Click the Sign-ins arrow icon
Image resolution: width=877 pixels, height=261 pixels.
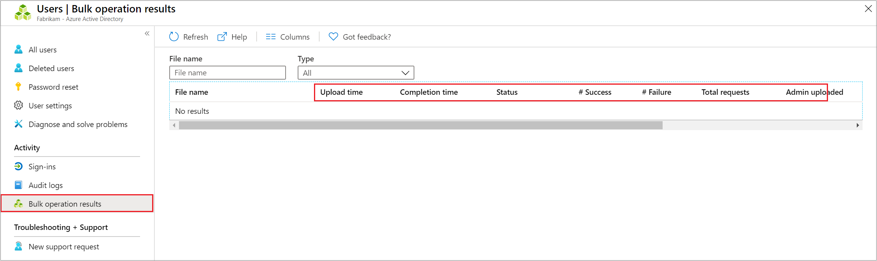click(x=18, y=166)
